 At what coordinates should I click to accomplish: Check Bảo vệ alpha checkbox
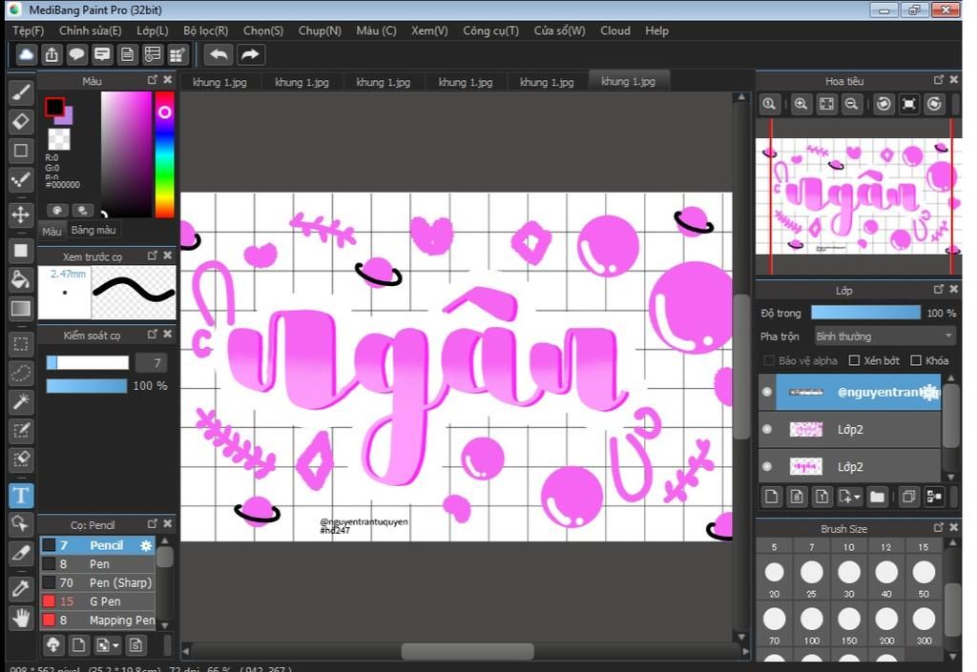[769, 360]
